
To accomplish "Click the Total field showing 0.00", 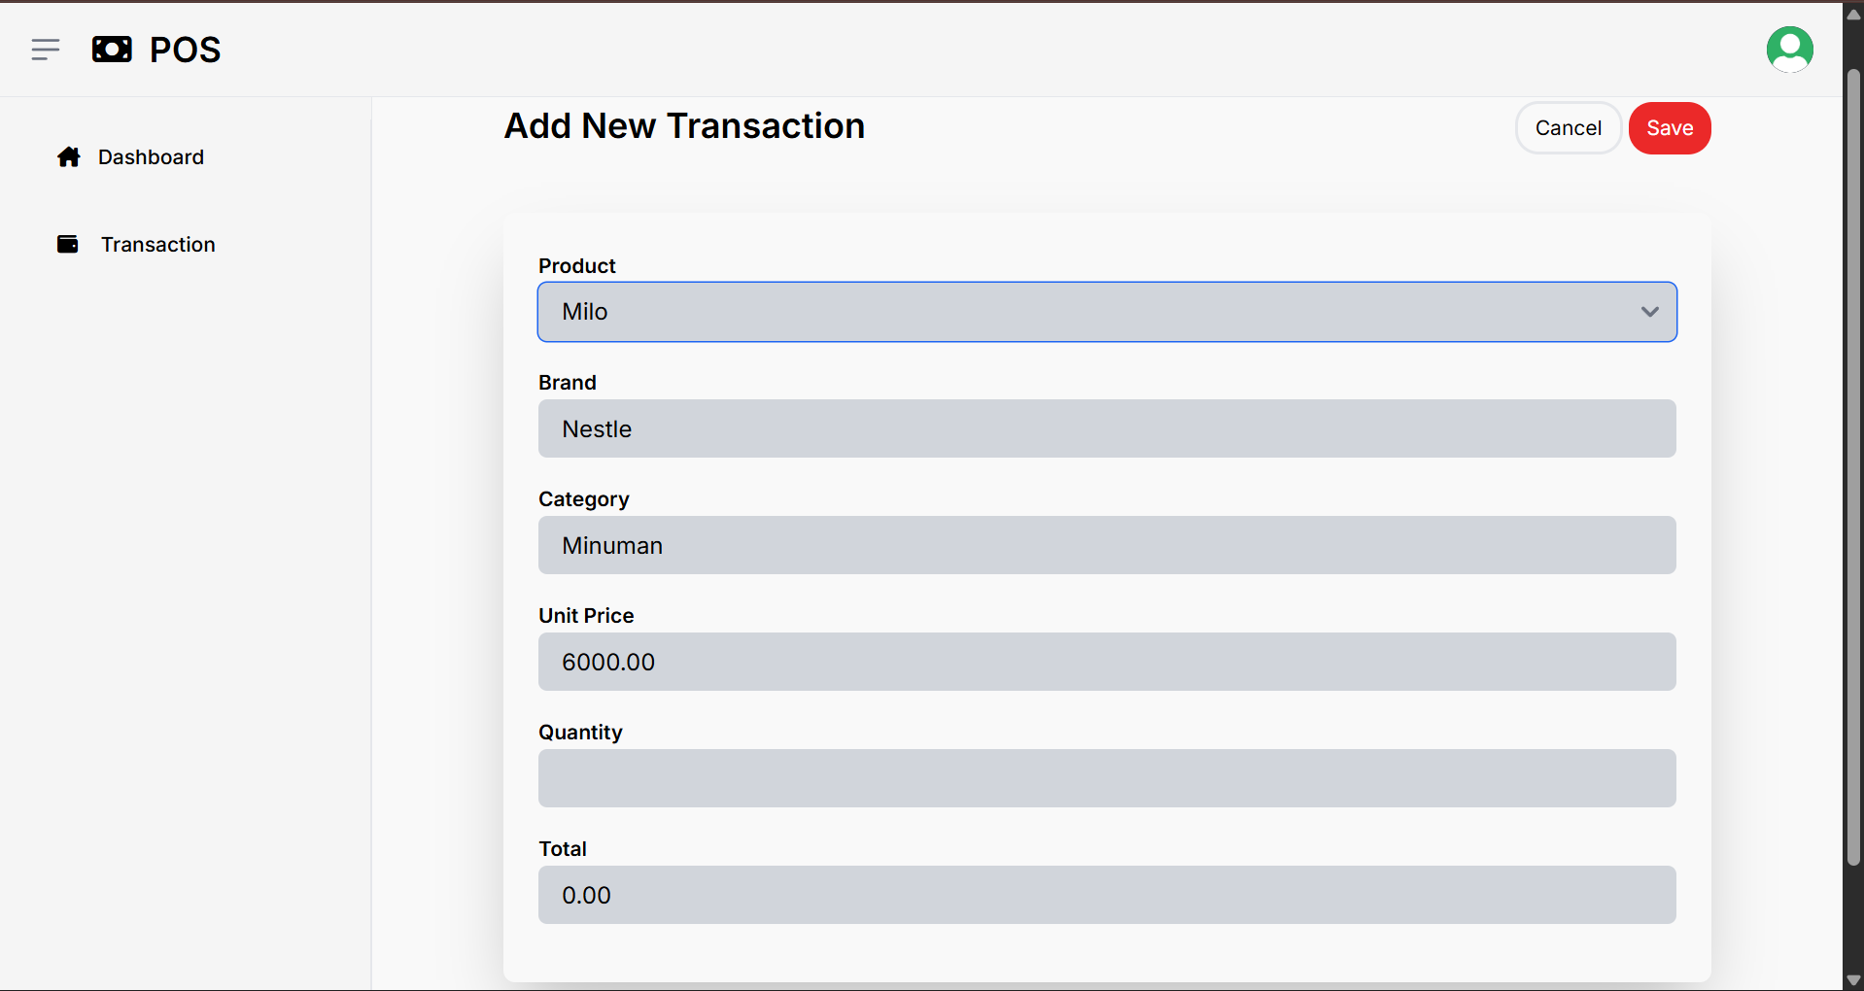I will coord(1107,895).
